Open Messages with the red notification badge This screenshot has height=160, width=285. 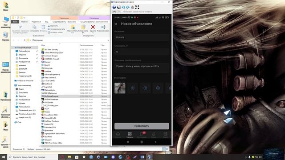click(x=142, y=134)
